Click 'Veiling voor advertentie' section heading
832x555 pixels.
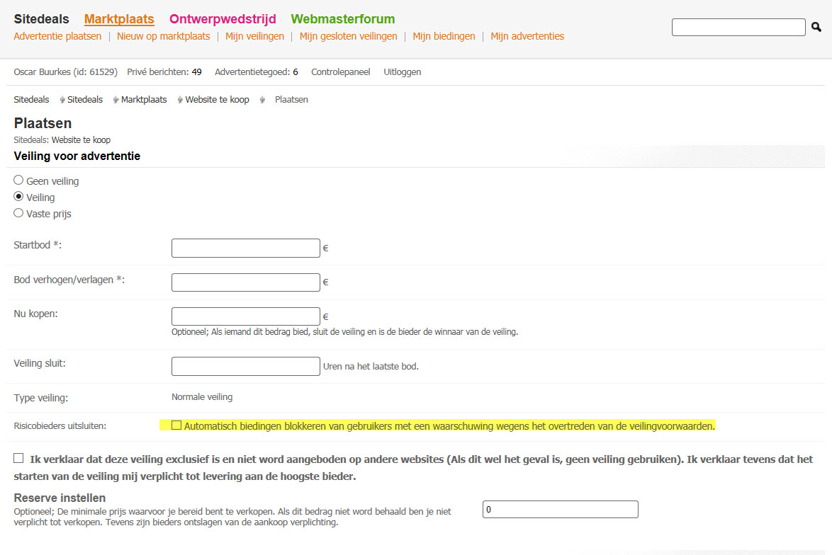tap(77, 156)
